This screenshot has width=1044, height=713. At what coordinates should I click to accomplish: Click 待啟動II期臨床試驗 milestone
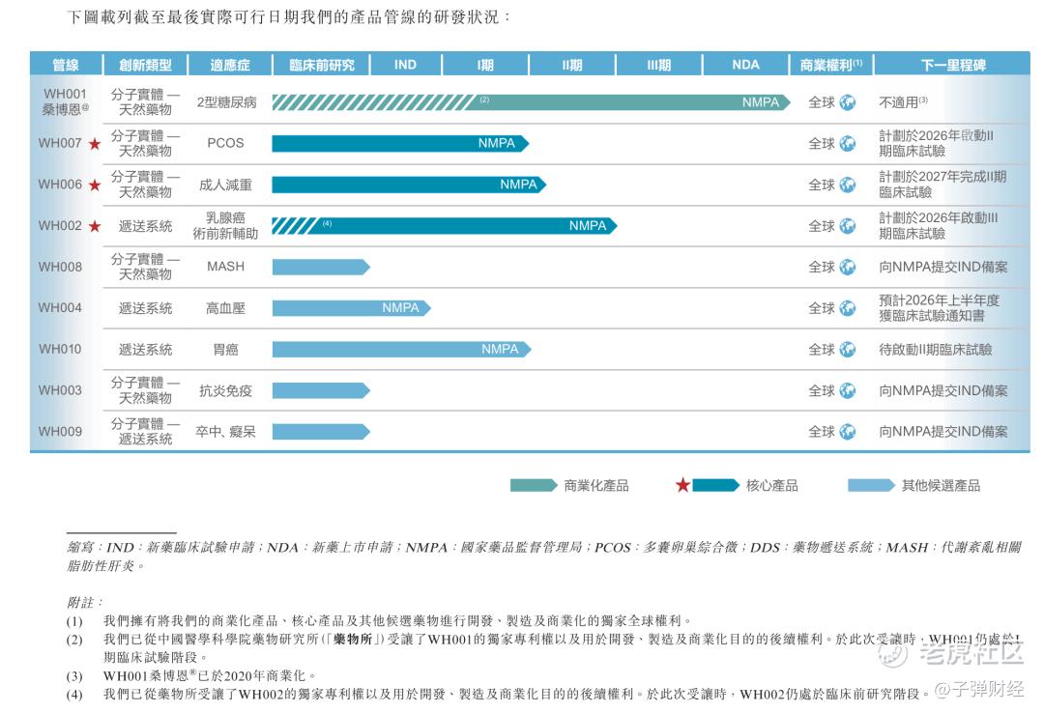[x=936, y=350]
